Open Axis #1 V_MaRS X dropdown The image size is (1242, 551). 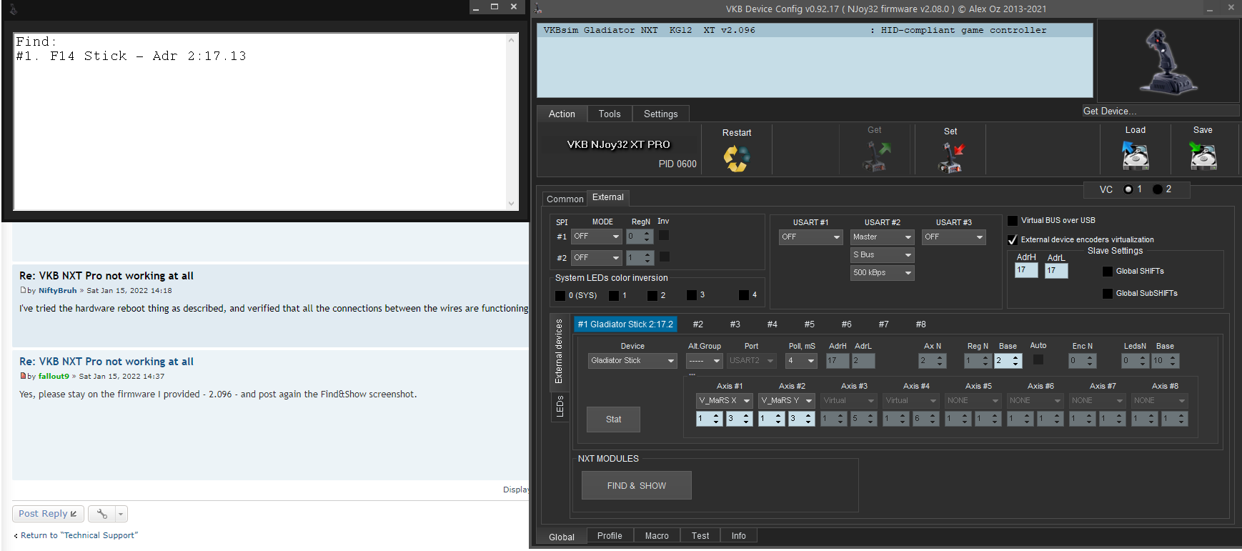tap(725, 401)
